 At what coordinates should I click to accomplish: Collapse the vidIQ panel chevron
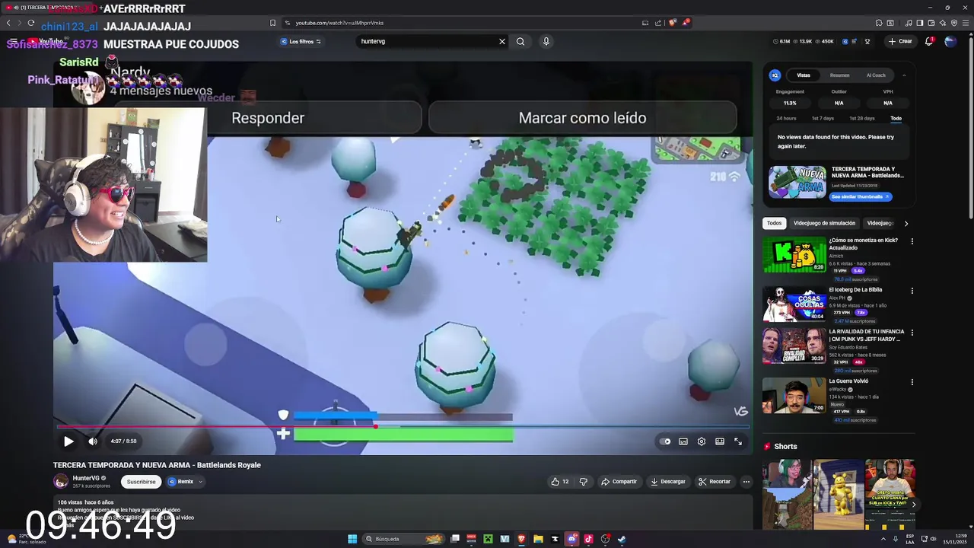[x=904, y=75]
